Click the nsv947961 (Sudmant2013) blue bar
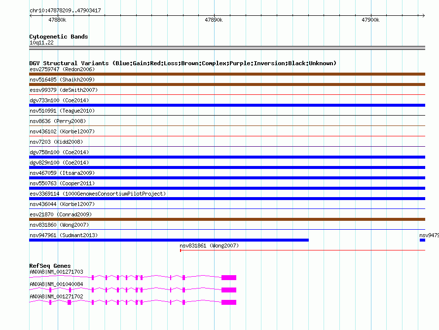 (169, 240)
